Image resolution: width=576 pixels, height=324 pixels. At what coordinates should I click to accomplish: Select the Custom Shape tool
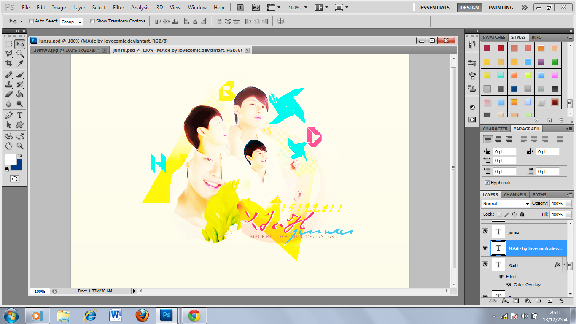20,125
